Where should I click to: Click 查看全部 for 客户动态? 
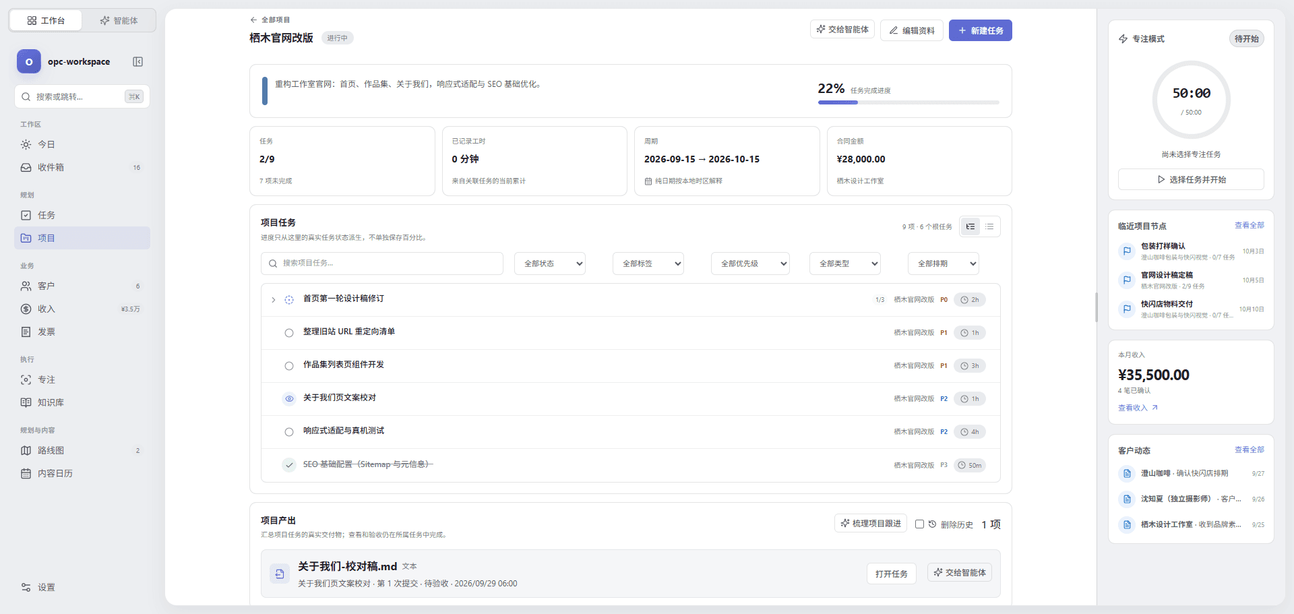[1250, 450]
